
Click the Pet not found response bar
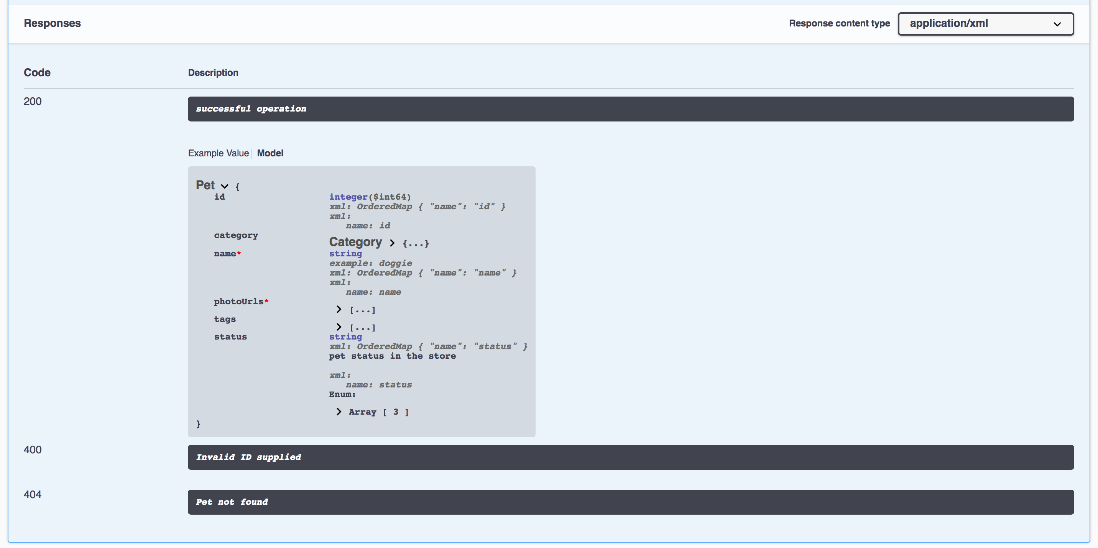pos(631,502)
